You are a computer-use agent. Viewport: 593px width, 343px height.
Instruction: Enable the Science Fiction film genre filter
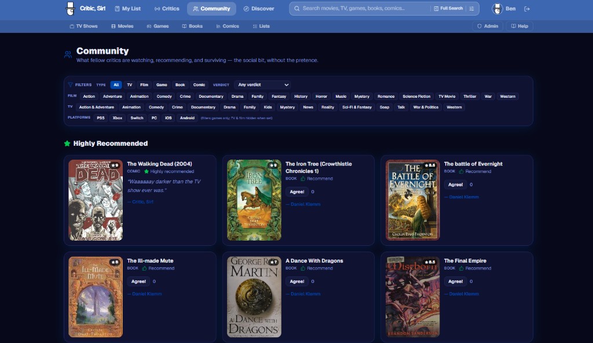[416, 97]
